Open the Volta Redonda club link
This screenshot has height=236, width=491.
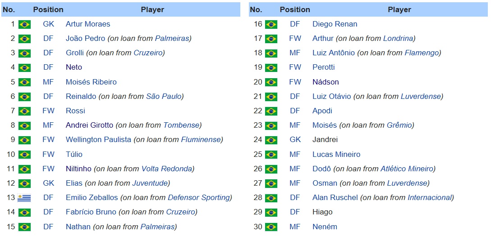click(x=166, y=169)
